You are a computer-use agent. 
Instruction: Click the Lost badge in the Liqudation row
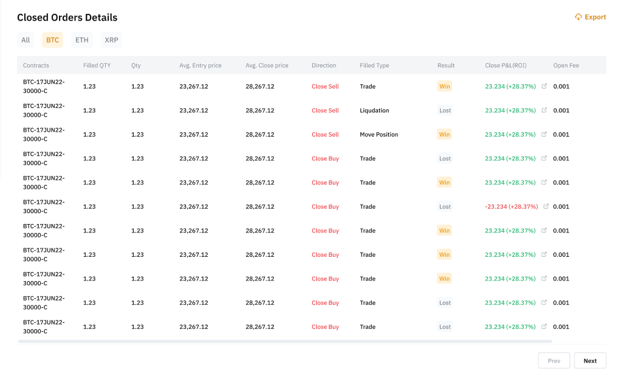click(445, 110)
